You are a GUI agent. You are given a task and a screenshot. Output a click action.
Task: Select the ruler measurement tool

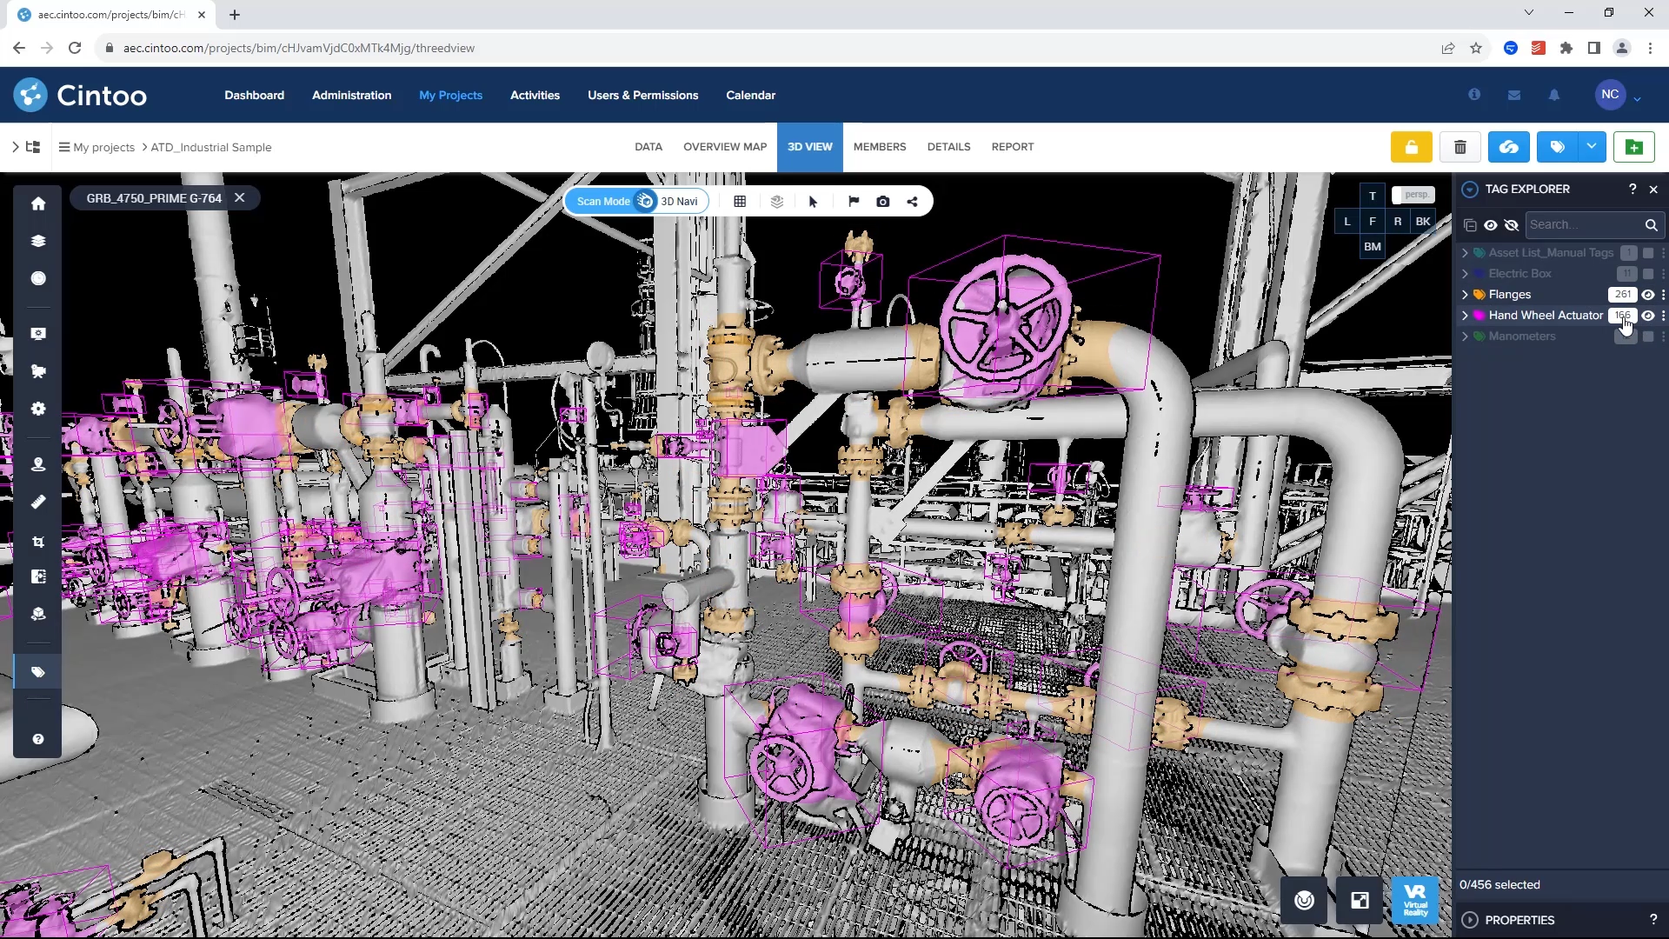[x=38, y=502]
